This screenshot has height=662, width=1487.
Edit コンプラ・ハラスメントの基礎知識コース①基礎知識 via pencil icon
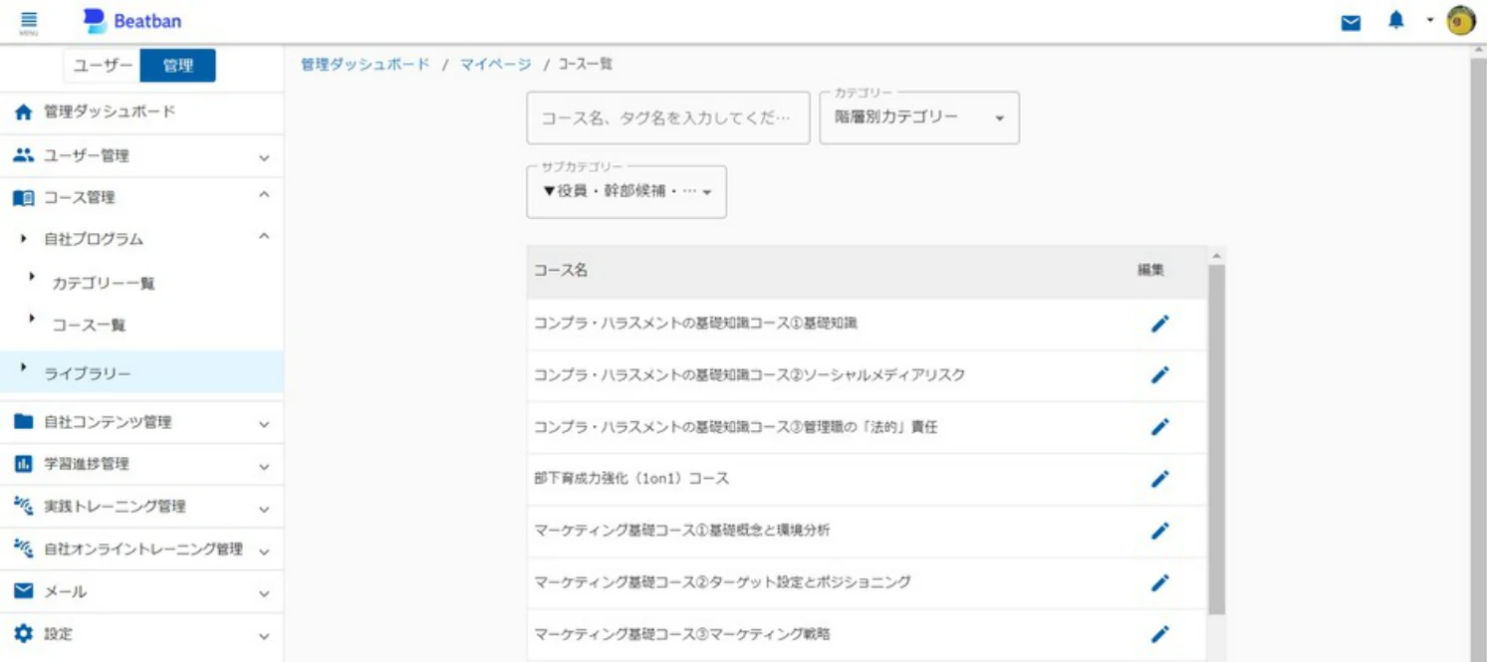pyautogui.click(x=1159, y=324)
